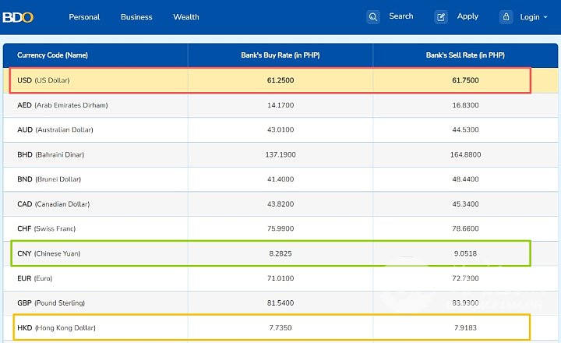Expand the Login dropdown arrow
Viewport: 561px width, 343px height.
coord(545,17)
